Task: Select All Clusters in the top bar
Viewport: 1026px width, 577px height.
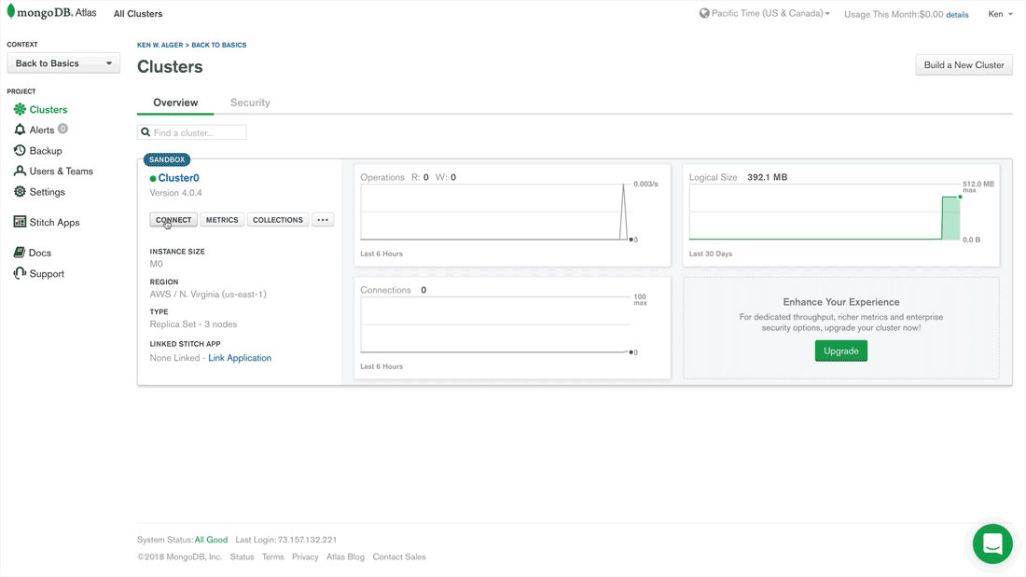Action: 138,14
